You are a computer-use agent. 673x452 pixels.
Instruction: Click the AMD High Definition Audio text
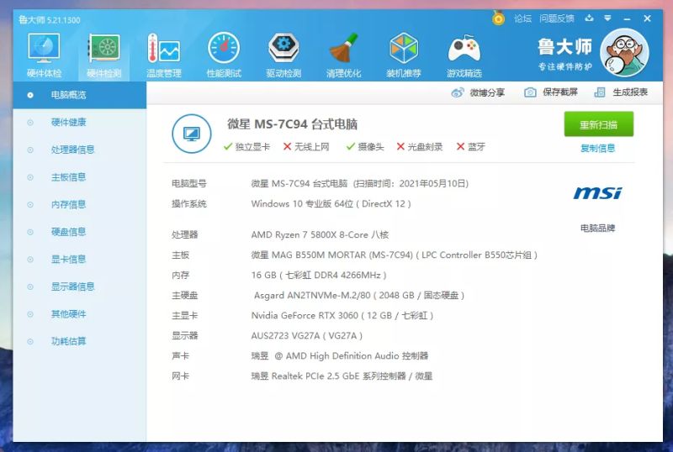pos(340,356)
